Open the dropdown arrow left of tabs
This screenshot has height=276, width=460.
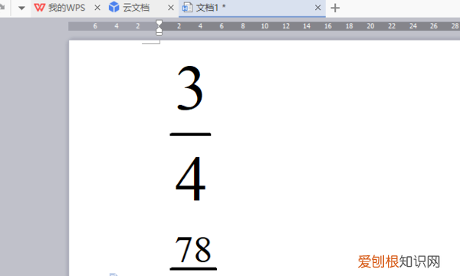pos(21,8)
